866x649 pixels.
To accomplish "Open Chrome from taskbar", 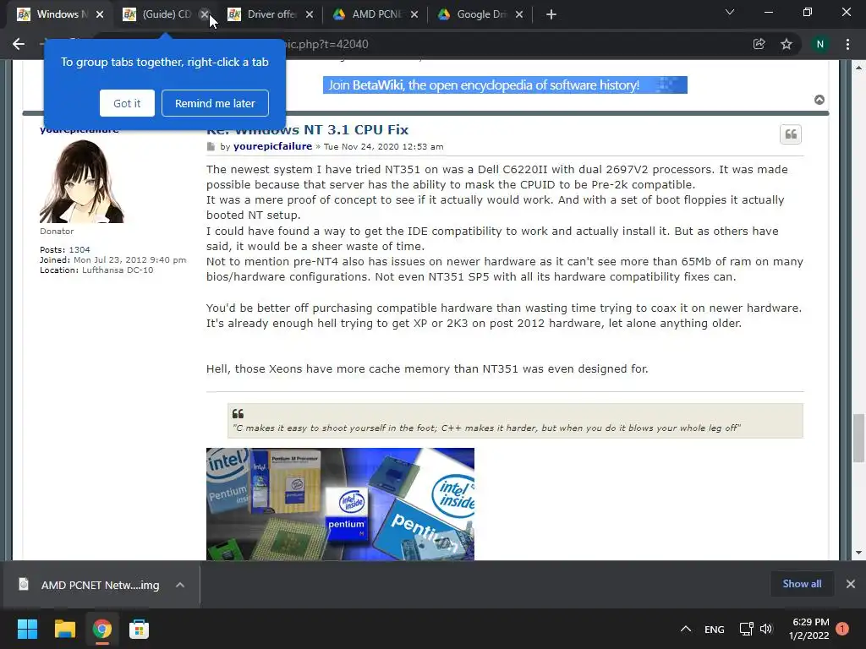I will pyautogui.click(x=101, y=629).
